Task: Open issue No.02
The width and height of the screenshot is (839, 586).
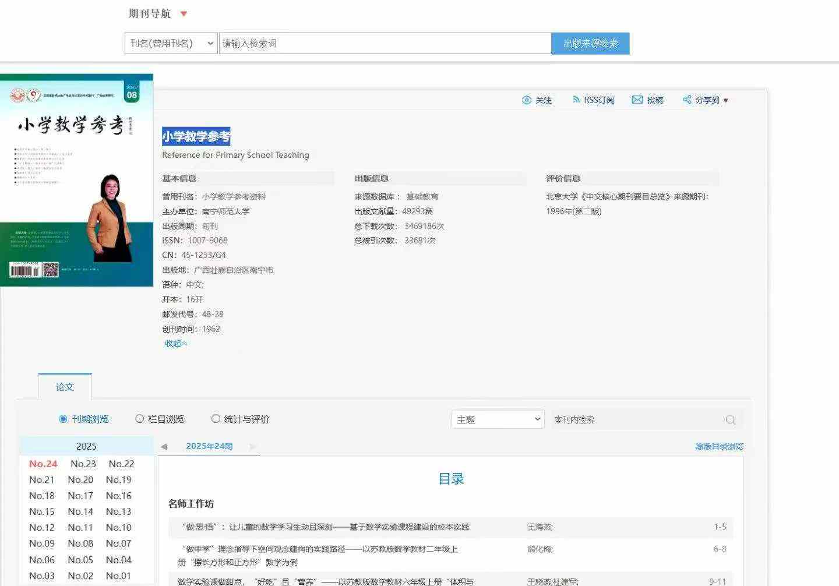Action: coord(80,576)
